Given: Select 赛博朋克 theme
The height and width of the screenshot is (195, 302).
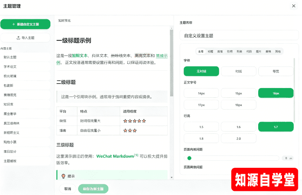Looking at the screenshot, I should 25,95.
